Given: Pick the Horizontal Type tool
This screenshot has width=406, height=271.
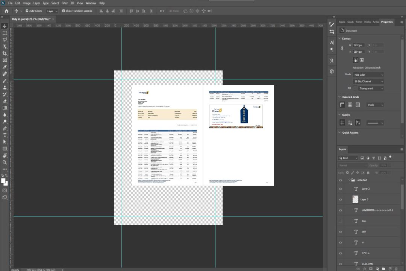Looking at the screenshot, I should click(x=5, y=135).
